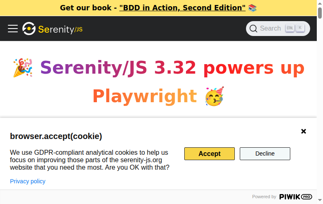Click the magnifying glass search icon
This screenshot has width=323, height=204.
pyautogui.click(x=253, y=29)
